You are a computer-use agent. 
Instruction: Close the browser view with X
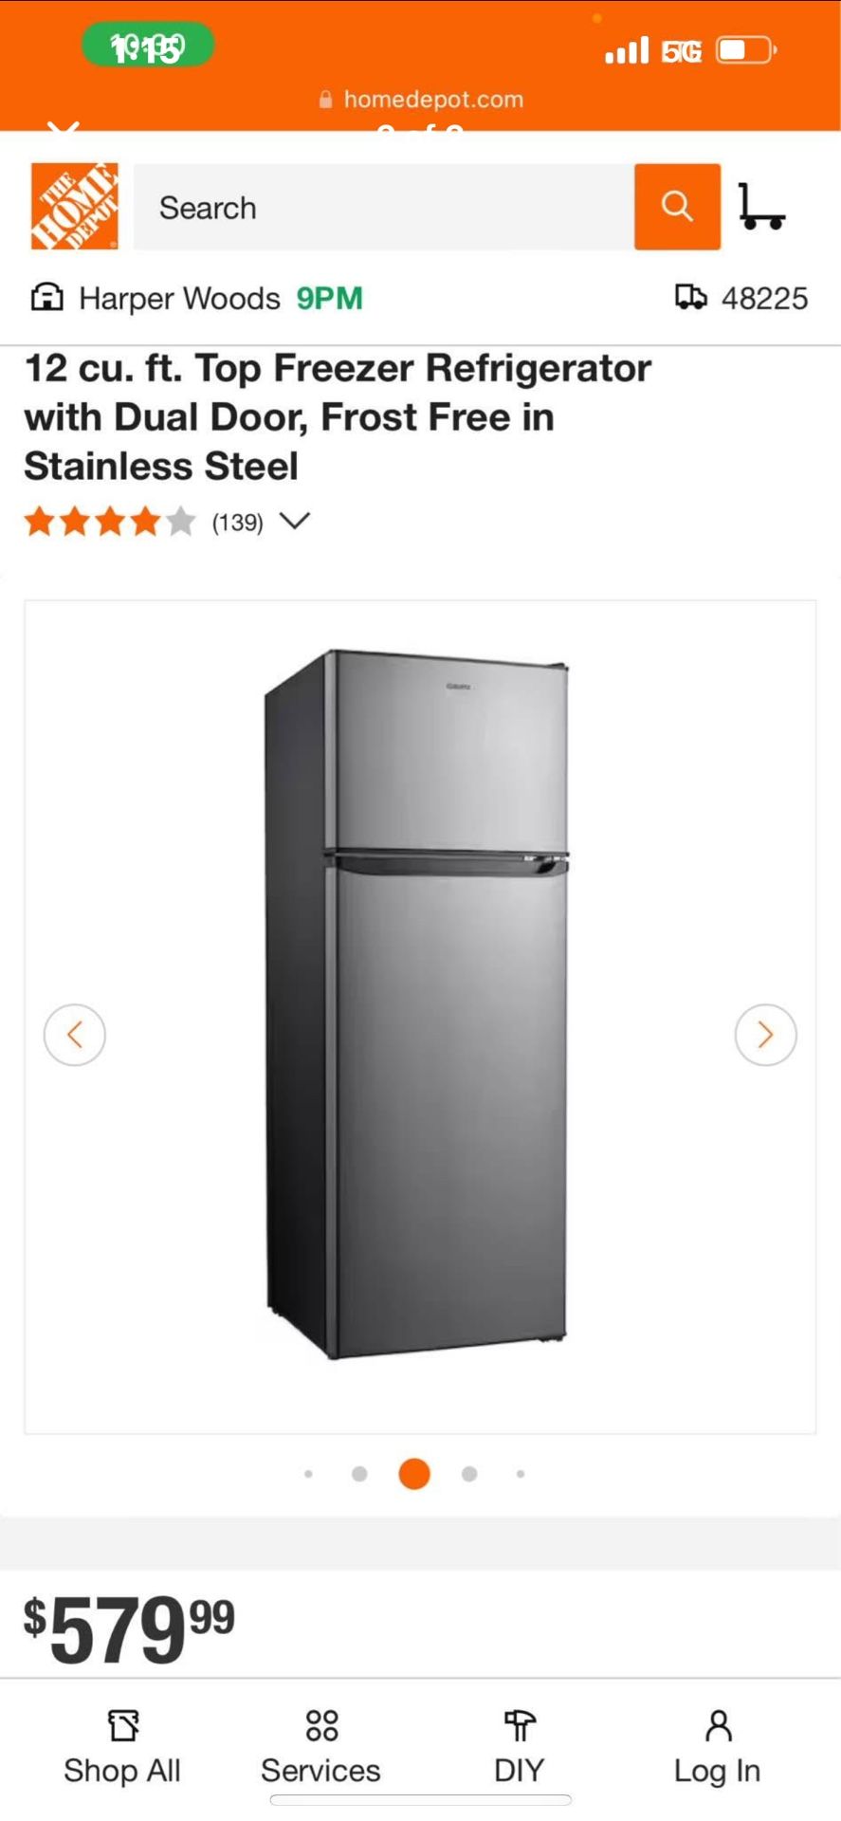tap(64, 126)
